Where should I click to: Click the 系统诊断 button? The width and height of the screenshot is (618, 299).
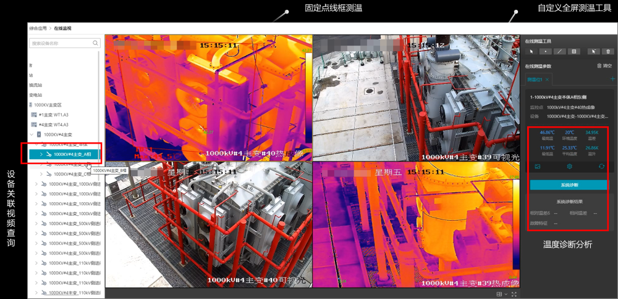tap(569, 185)
